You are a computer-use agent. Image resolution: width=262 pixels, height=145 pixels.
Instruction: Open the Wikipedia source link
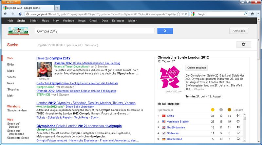coord(199,89)
